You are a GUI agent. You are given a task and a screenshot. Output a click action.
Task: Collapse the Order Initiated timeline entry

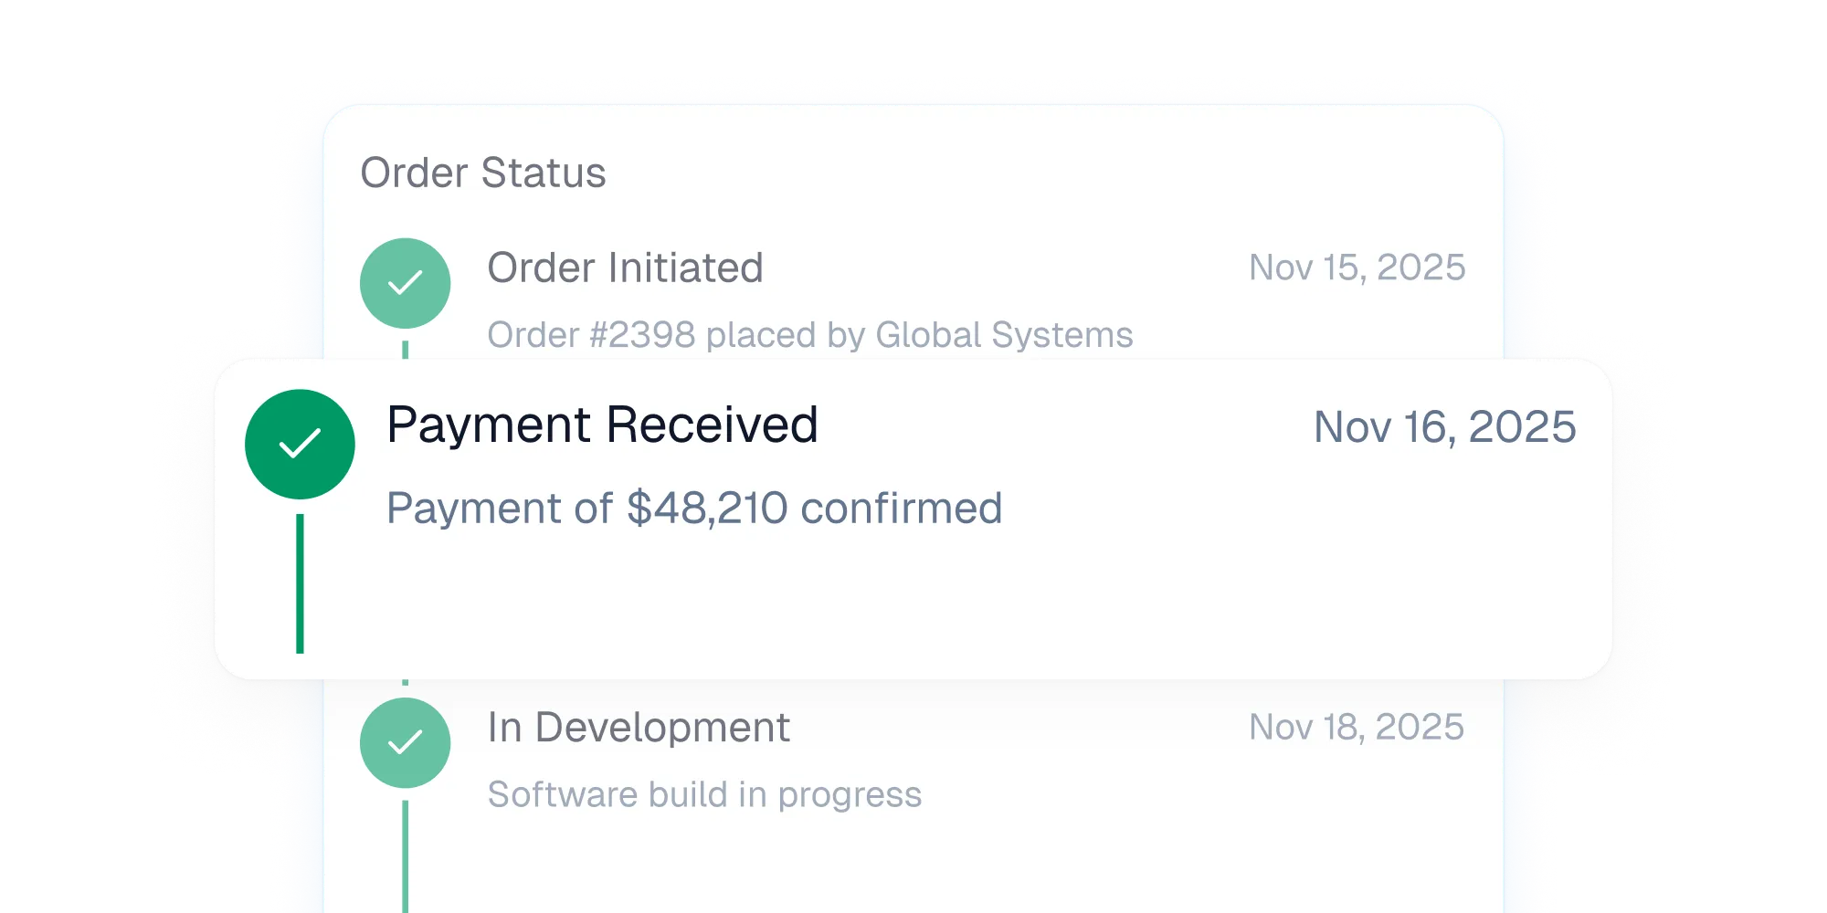click(x=627, y=268)
